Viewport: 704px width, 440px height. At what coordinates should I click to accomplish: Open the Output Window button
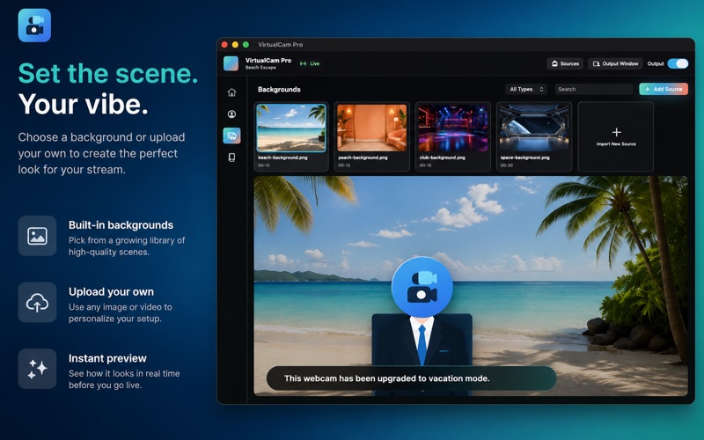point(615,63)
